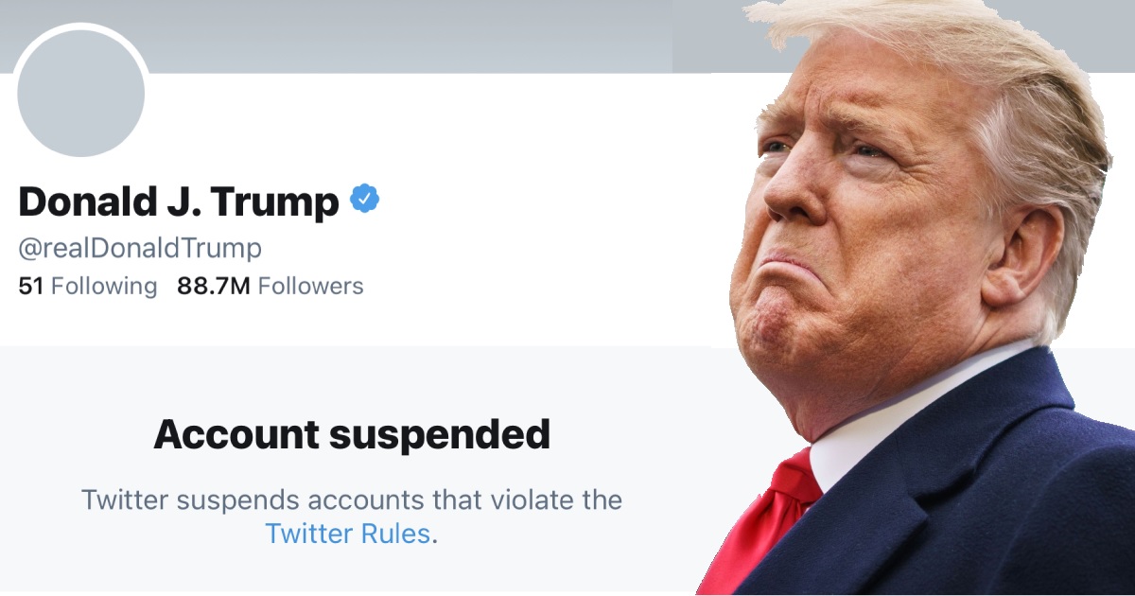Open the Twitter Rules link
The image size is (1135, 596).
pyautogui.click(x=348, y=533)
